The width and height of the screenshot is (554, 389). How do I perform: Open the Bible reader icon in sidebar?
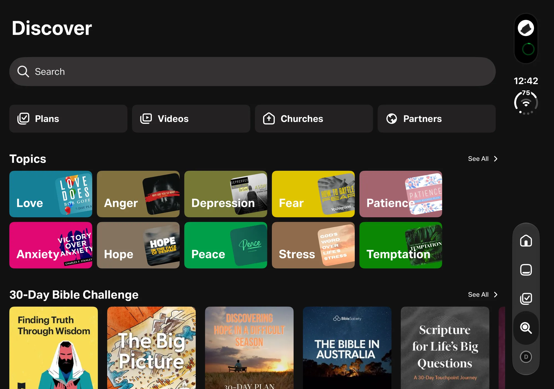pyautogui.click(x=526, y=270)
